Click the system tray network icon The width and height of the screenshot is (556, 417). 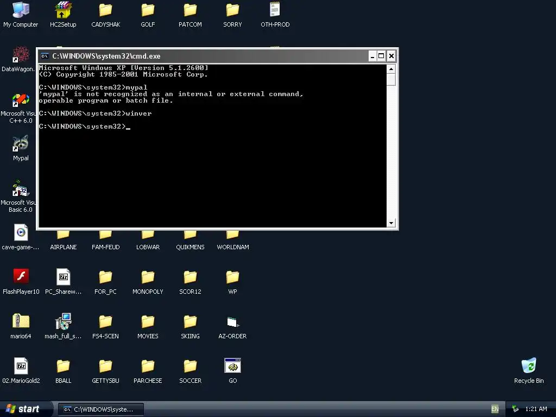click(x=515, y=409)
